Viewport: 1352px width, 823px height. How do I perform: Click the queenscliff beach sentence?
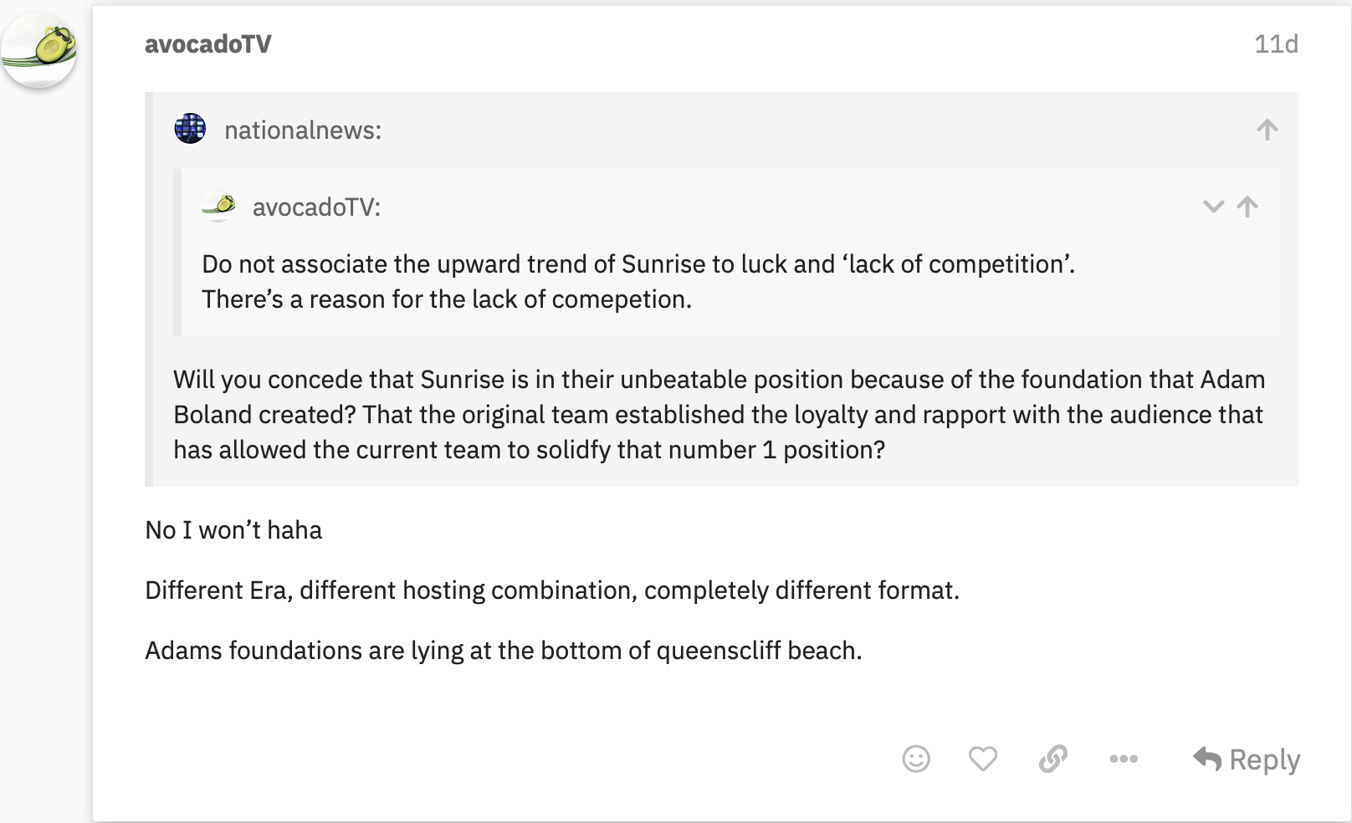[x=504, y=651]
